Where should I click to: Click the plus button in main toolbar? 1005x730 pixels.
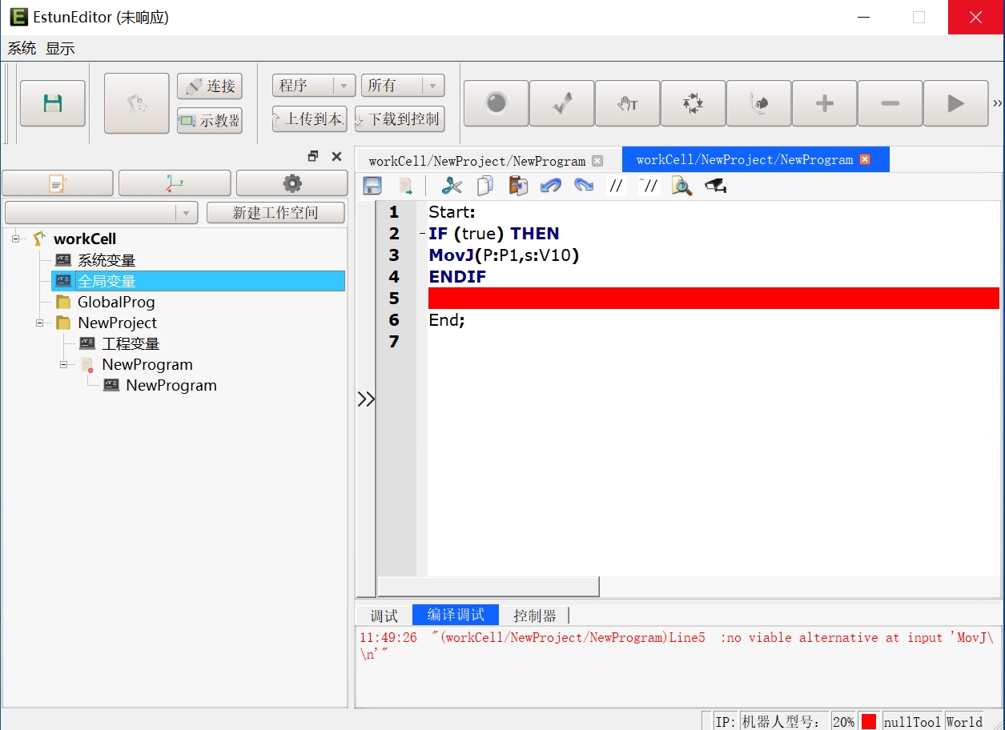(x=824, y=103)
